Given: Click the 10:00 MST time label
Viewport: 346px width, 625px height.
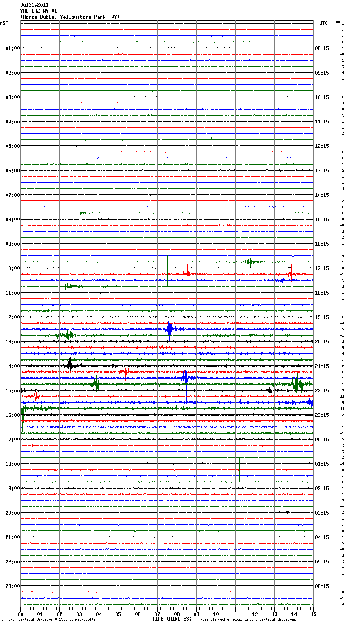Looking at the screenshot, I should pyautogui.click(x=12, y=268).
